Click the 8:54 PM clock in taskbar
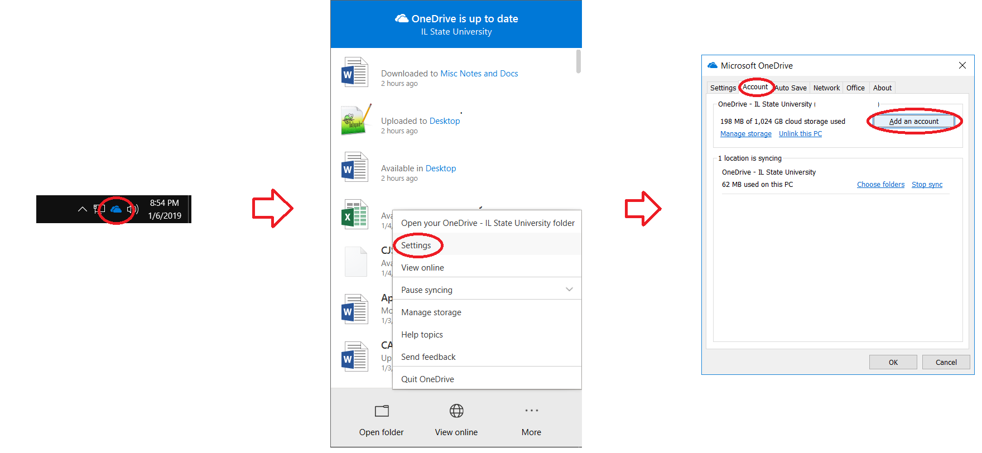This screenshot has height=453, width=982. 165,203
